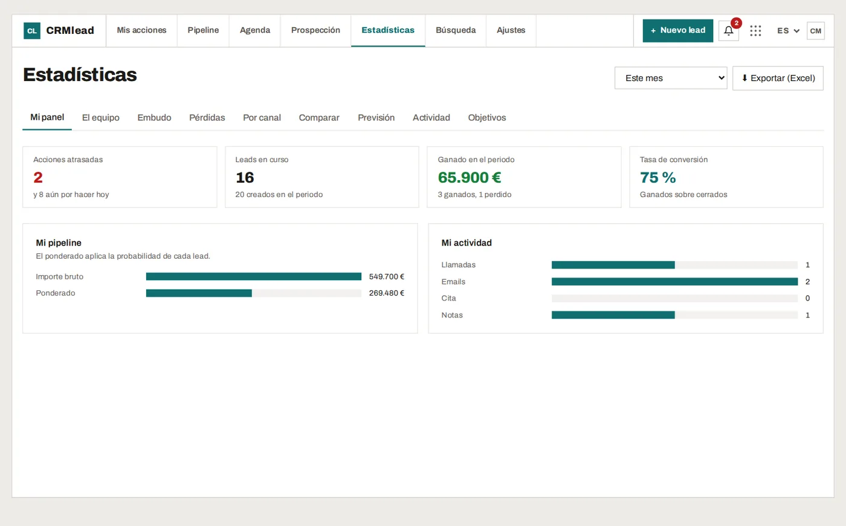Export statistics to Excel
Screen dimensions: 846x526
pyautogui.click(x=778, y=78)
